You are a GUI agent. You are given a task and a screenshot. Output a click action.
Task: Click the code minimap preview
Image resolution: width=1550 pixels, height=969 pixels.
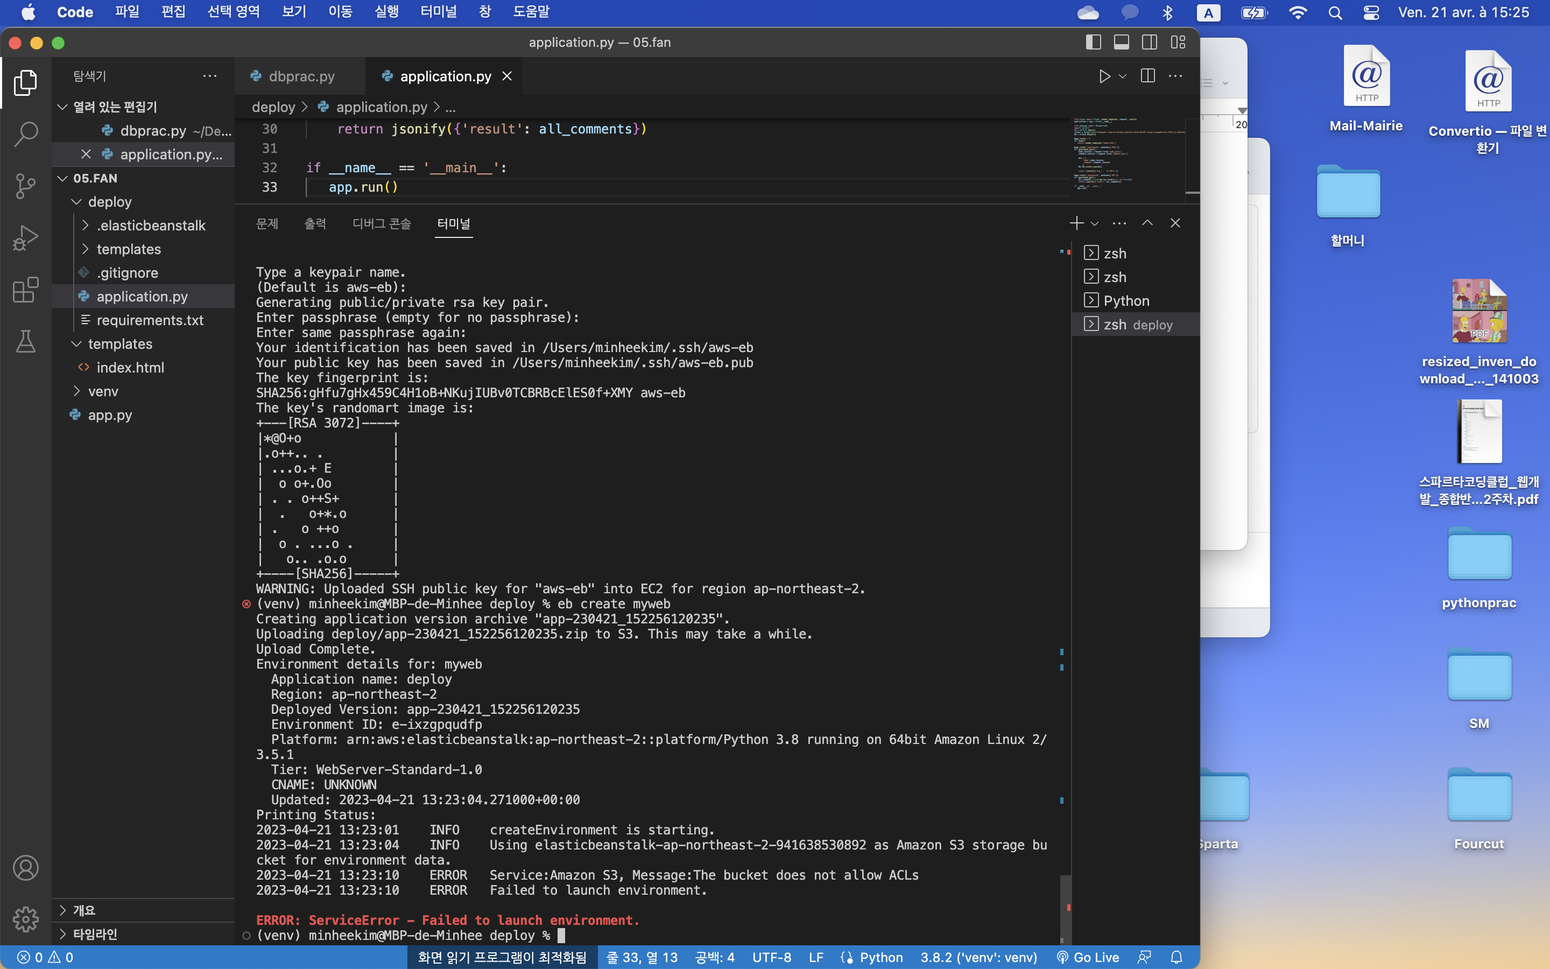pyautogui.click(x=1129, y=154)
